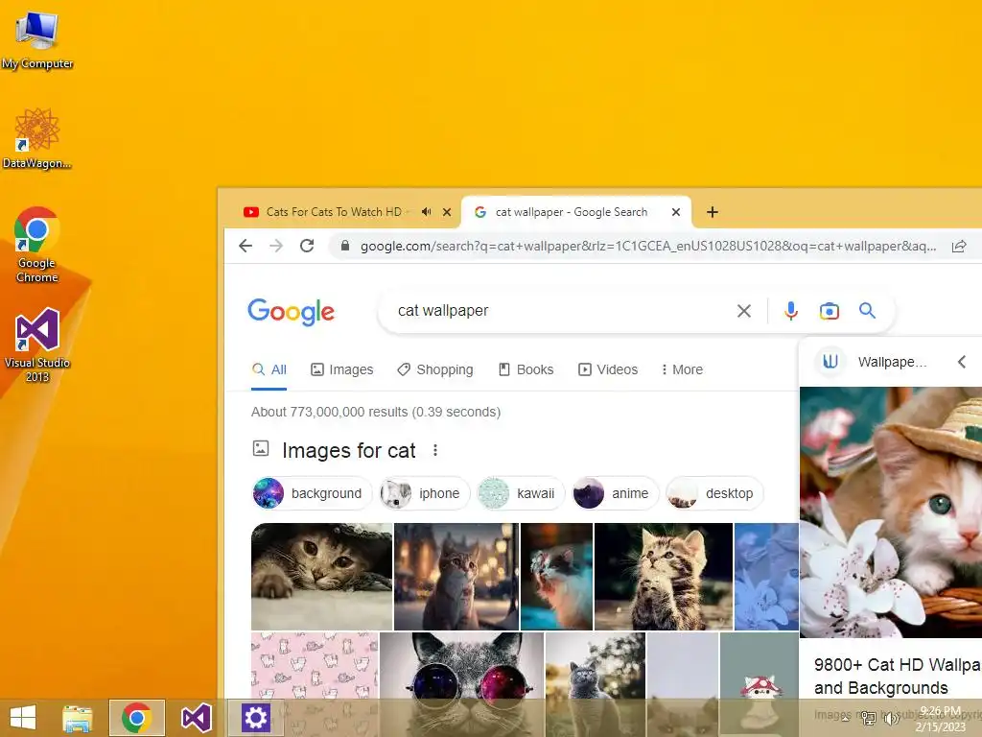Open options menu beside Images for cat
Image resolution: width=982 pixels, height=737 pixels.
pyautogui.click(x=435, y=450)
